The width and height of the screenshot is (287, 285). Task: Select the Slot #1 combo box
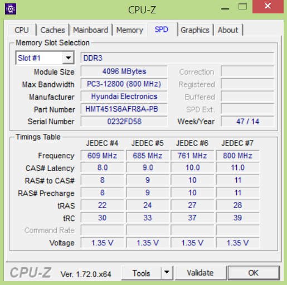[x=45, y=58]
